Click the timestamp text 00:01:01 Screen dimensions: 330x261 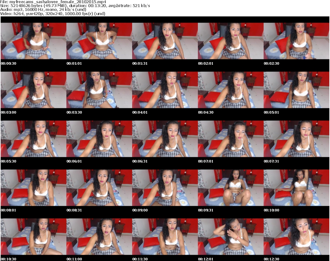click(x=74, y=63)
